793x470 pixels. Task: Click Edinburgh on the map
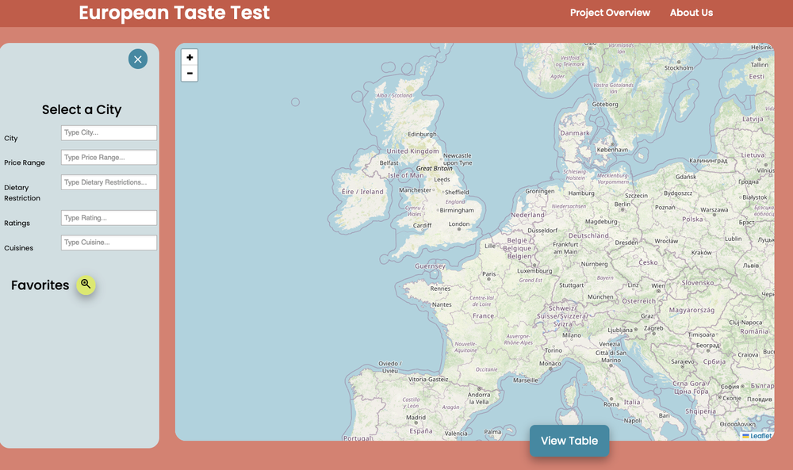pos(422,134)
